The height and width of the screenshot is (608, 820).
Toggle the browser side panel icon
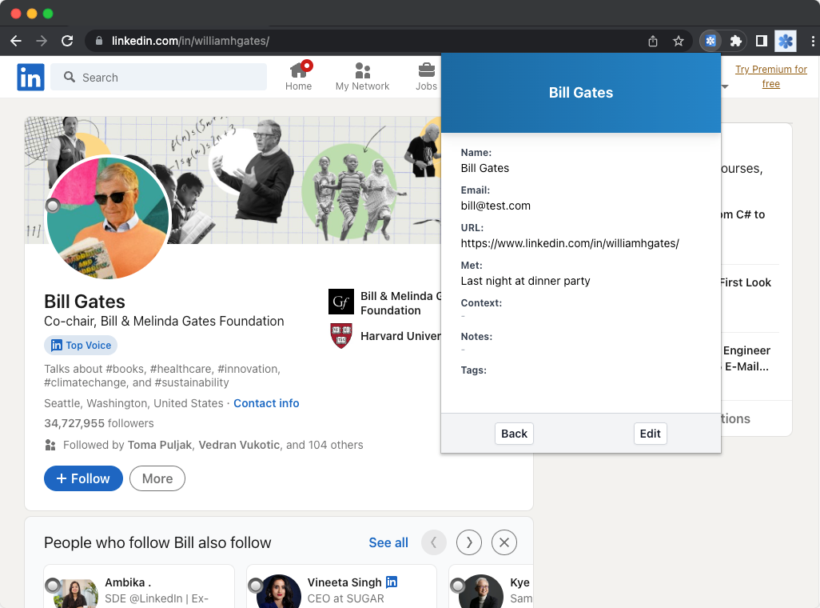[x=762, y=41]
